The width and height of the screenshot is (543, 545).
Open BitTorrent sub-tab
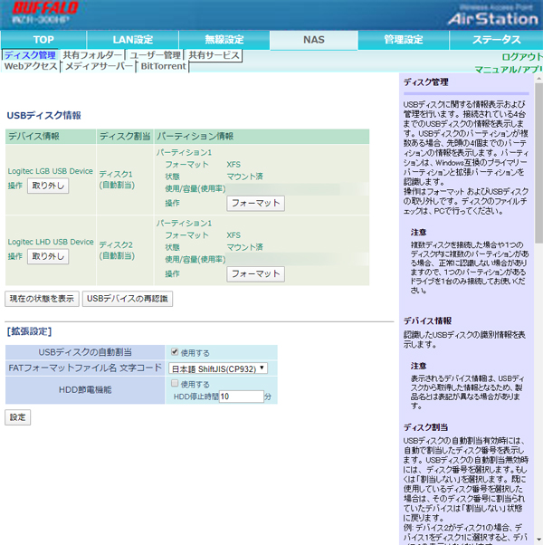[x=163, y=66]
